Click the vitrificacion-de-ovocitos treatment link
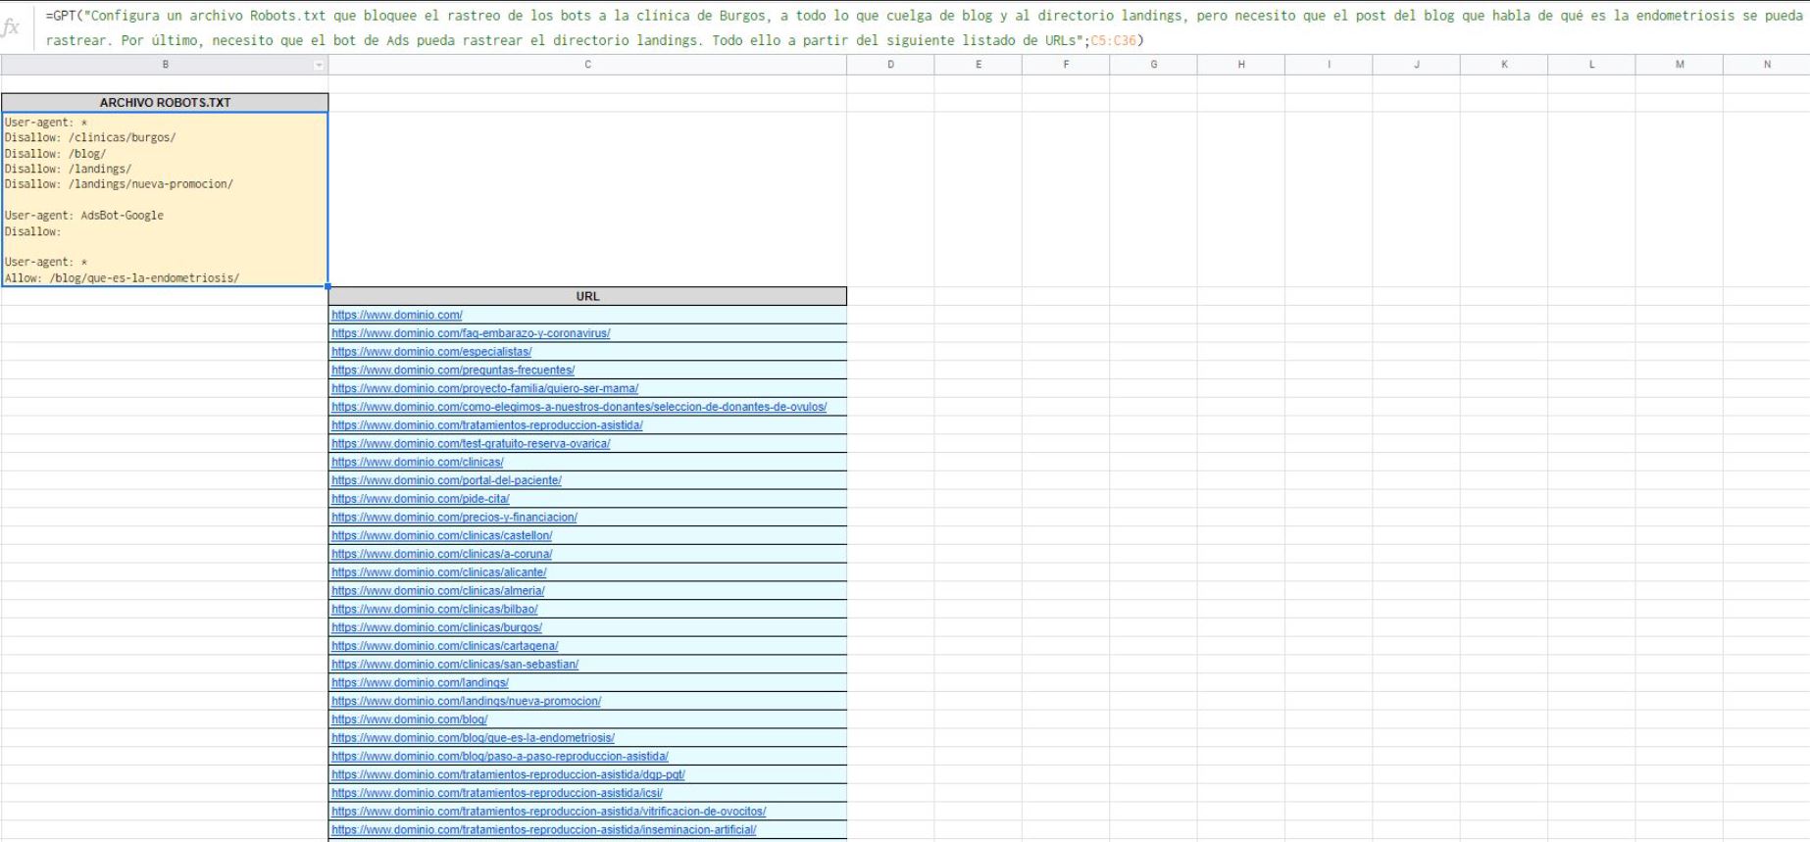The height and width of the screenshot is (842, 1810). (548, 812)
